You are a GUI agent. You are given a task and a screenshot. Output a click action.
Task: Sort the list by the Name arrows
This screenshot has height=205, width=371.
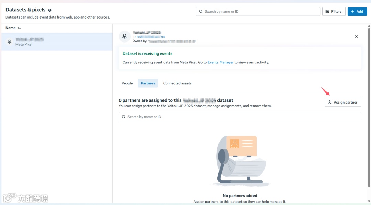19,28
